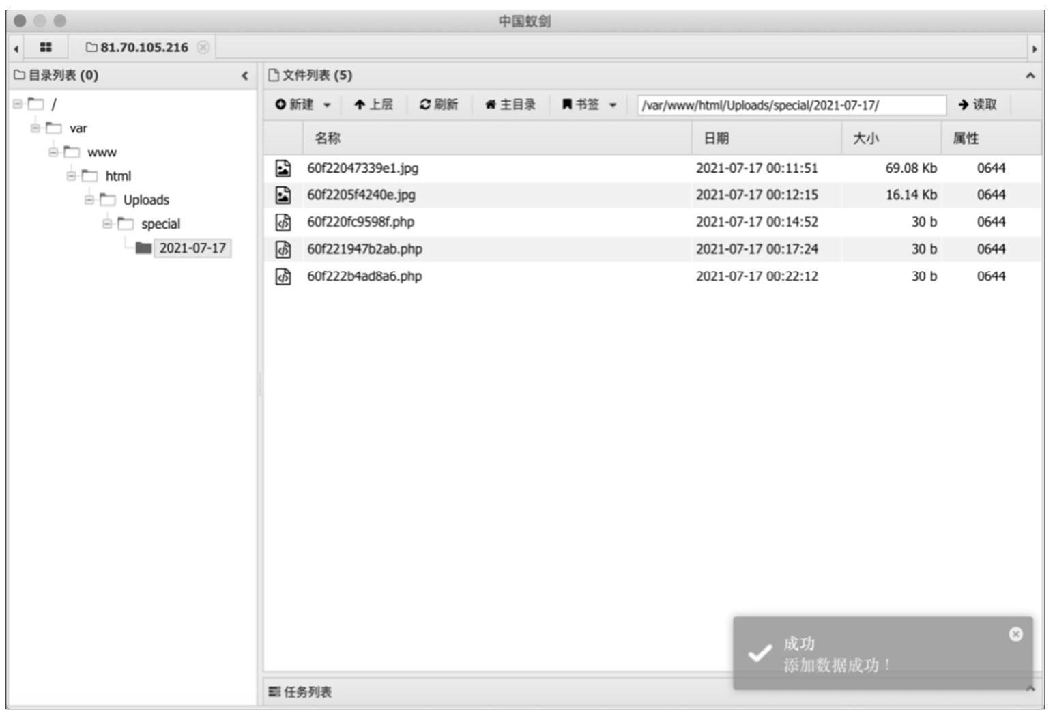Select the code icon of 60f221947b2ab.php
This screenshot has width=1055, height=714.
click(x=283, y=249)
